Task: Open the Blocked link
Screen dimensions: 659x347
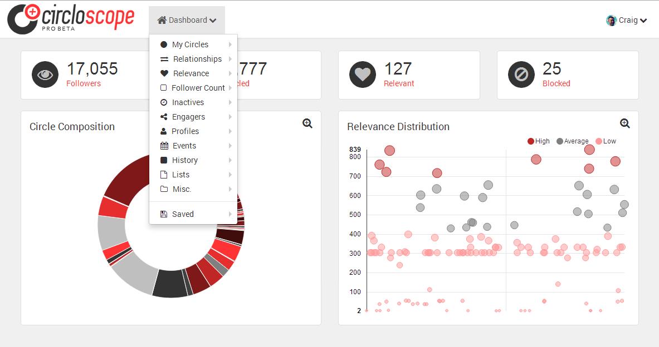Action: click(x=556, y=83)
